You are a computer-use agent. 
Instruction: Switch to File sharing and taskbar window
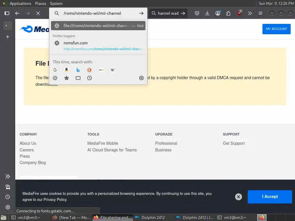tap(113, 218)
